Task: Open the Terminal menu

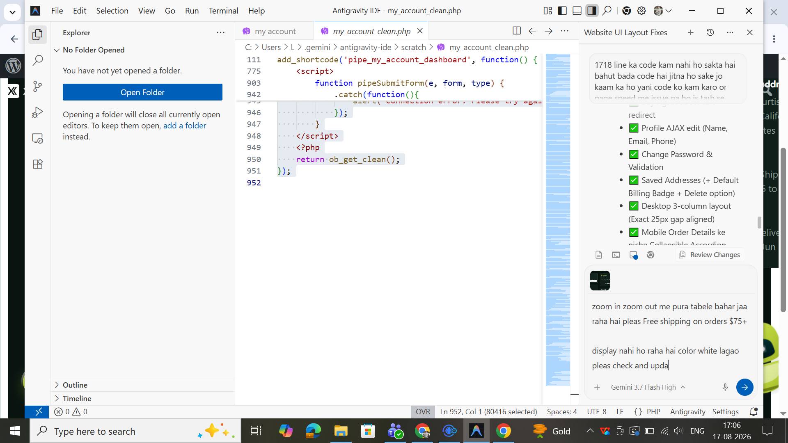Action: coord(223,11)
